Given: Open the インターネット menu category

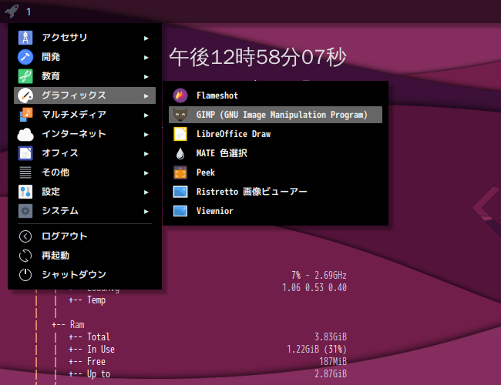Looking at the screenshot, I should tap(85, 134).
